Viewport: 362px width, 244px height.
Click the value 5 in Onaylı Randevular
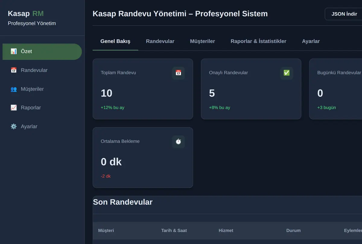point(212,93)
